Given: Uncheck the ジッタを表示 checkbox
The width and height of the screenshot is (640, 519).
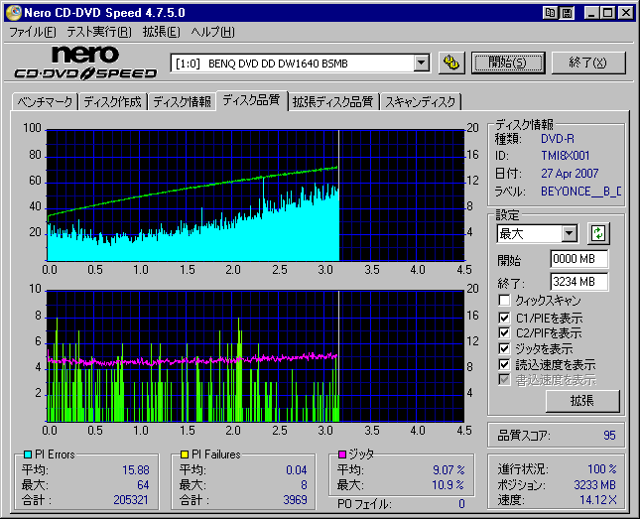Looking at the screenshot, I should [x=505, y=348].
